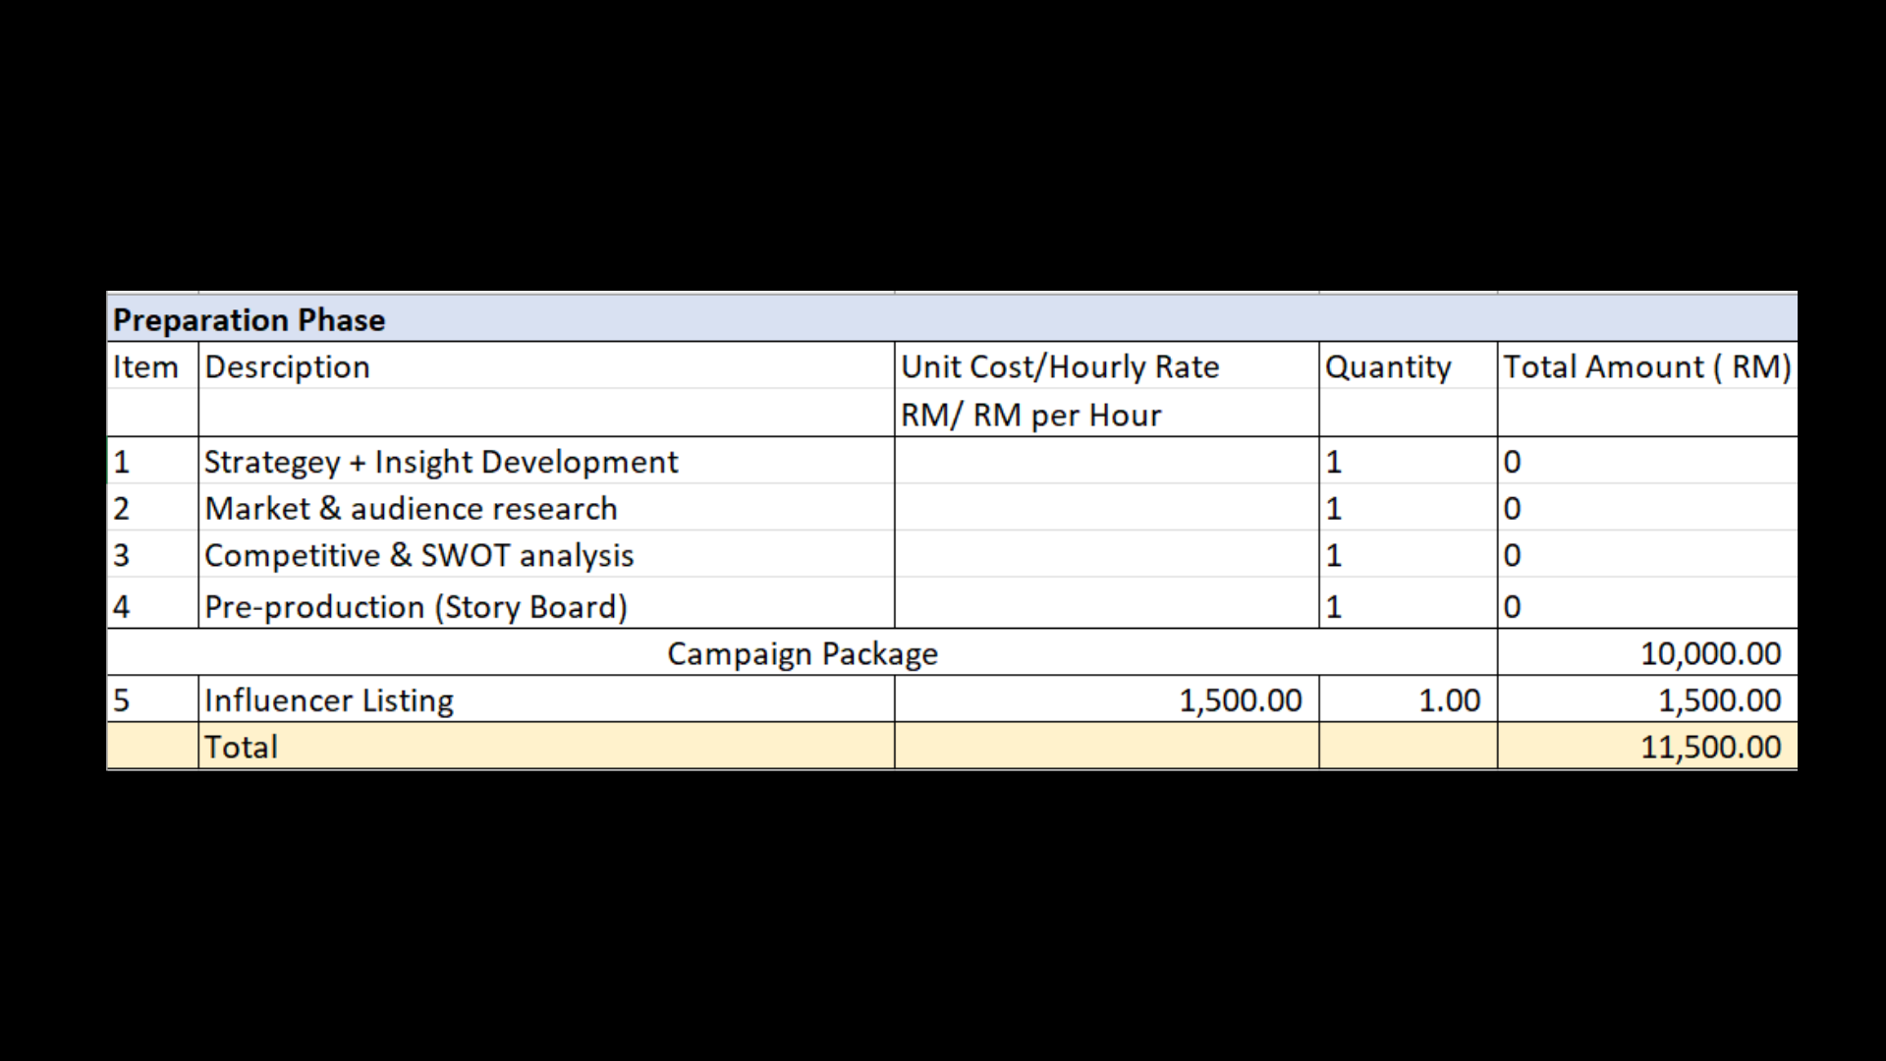The height and width of the screenshot is (1061, 1886).
Task: Click the Desrciption column header cell
Action: (x=546, y=365)
